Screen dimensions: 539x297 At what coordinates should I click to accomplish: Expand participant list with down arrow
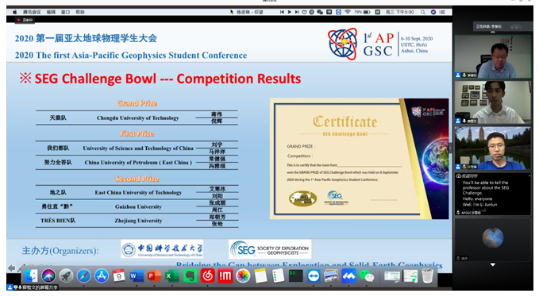tap(493, 264)
